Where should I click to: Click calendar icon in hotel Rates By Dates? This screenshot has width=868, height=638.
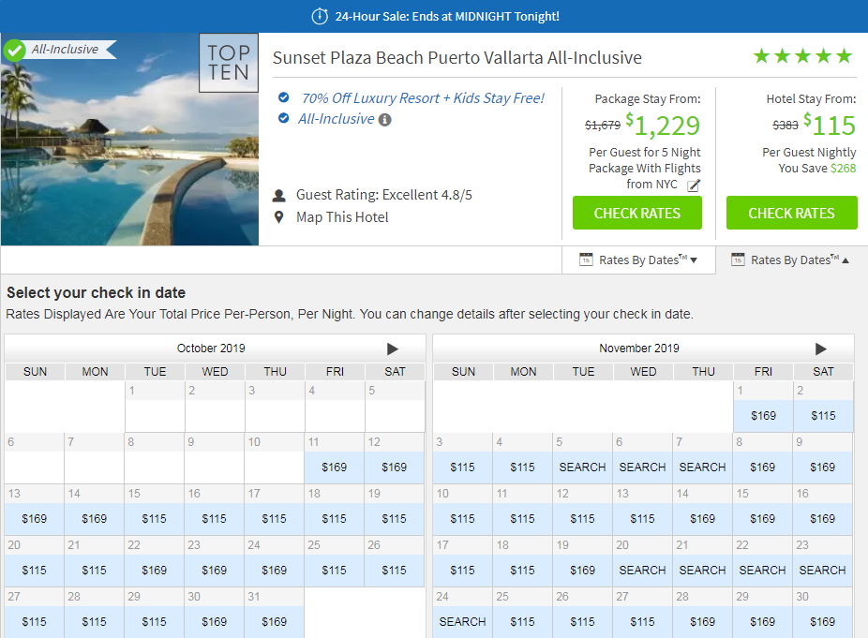(x=738, y=260)
